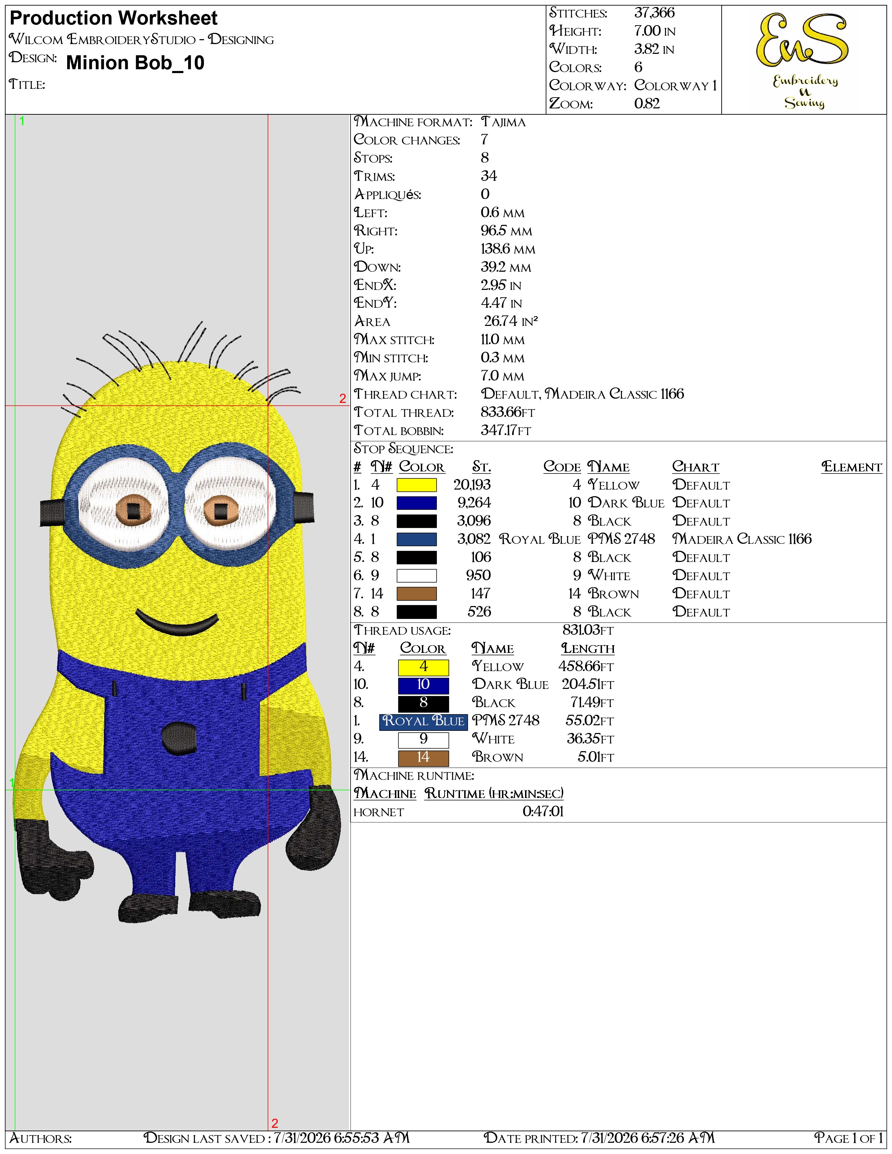The height and width of the screenshot is (1154, 892).
Task: Click the 'Length' column header
Action: (x=588, y=649)
